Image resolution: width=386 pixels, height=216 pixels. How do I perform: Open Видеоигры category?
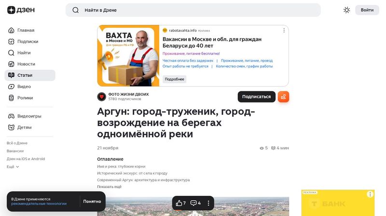(30, 116)
